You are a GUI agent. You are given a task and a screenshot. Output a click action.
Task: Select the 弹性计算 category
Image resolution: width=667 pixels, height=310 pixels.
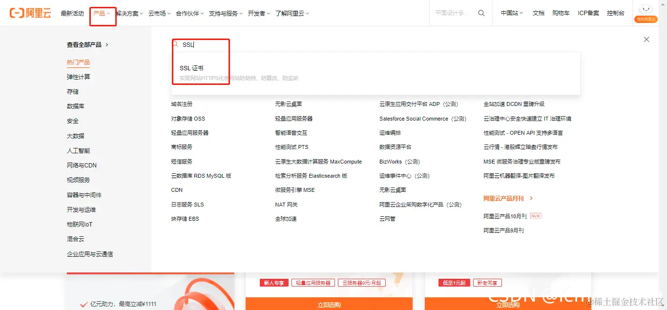pyautogui.click(x=78, y=77)
